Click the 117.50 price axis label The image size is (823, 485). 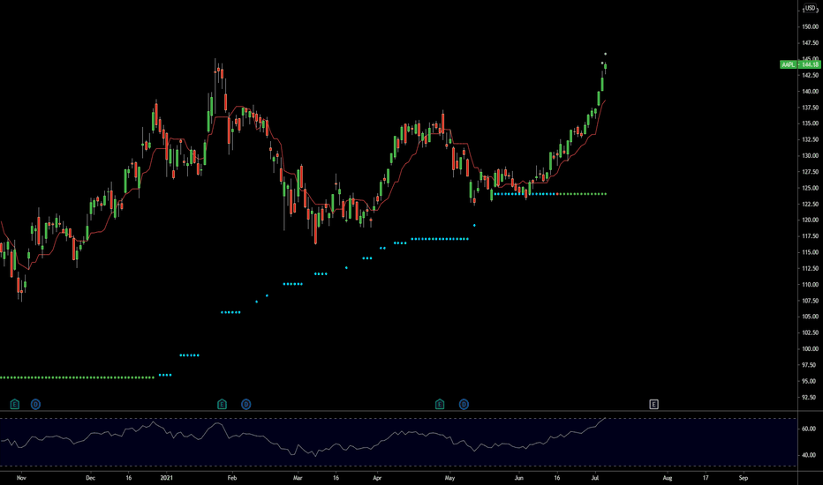point(810,236)
